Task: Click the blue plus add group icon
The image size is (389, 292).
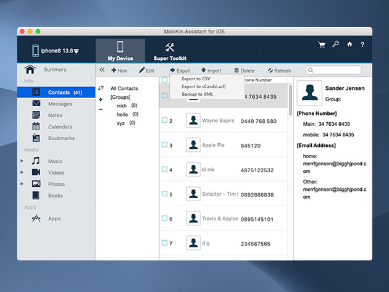Action: (x=101, y=99)
